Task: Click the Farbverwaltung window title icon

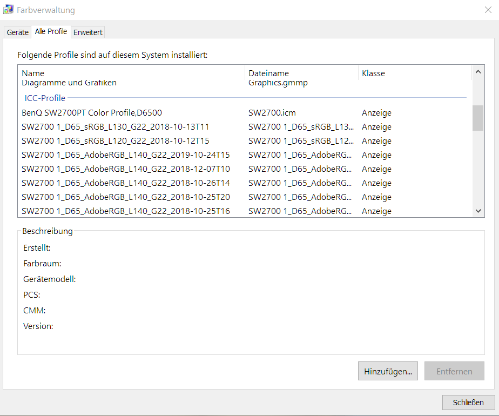Action: tap(9, 10)
